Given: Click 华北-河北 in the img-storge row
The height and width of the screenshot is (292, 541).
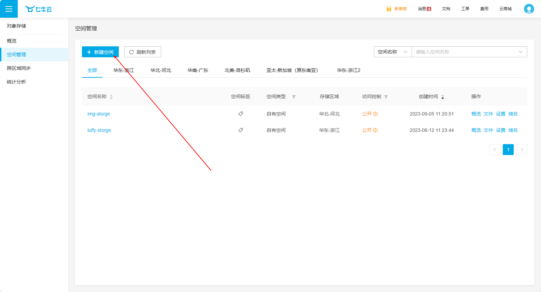Looking at the screenshot, I should [x=329, y=114].
